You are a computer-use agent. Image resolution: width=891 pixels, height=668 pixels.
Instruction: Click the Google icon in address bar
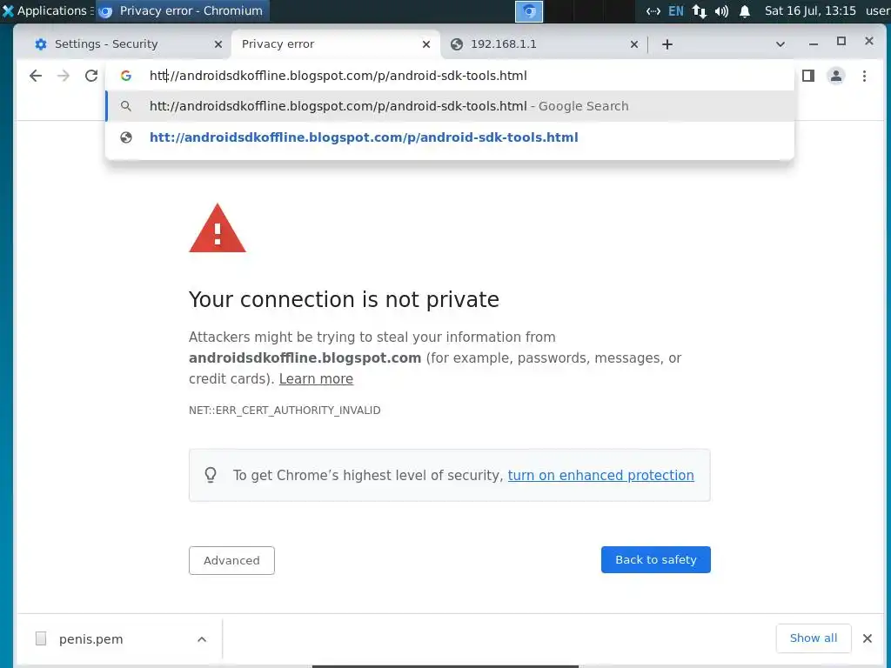pyautogui.click(x=126, y=76)
